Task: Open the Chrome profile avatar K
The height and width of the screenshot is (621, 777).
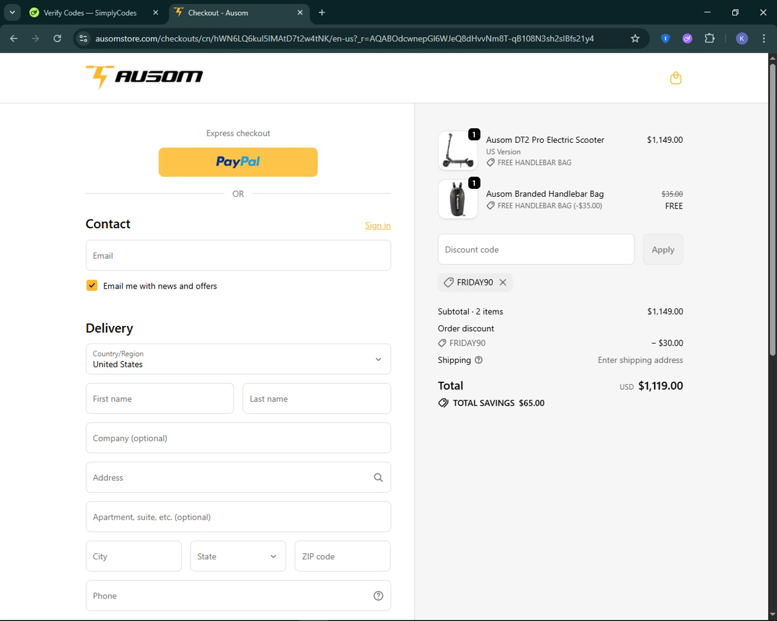Action: 742,38
